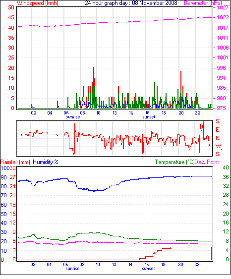Screen dimensions: 231x279
Task: Click the E wind direction label
Action: pyautogui.click(x=217, y=130)
